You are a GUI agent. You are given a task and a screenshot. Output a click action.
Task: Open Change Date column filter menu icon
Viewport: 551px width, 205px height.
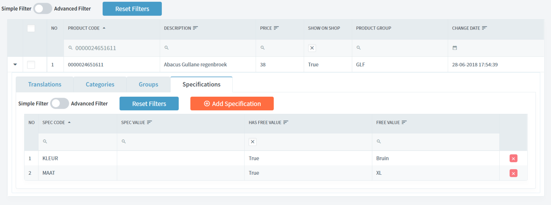(484, 28)
